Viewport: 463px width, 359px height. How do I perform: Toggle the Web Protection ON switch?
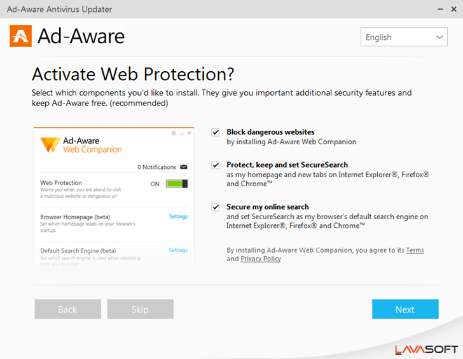coord(177,184)
